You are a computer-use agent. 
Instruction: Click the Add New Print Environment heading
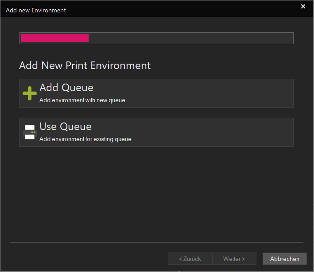point(85,65)
